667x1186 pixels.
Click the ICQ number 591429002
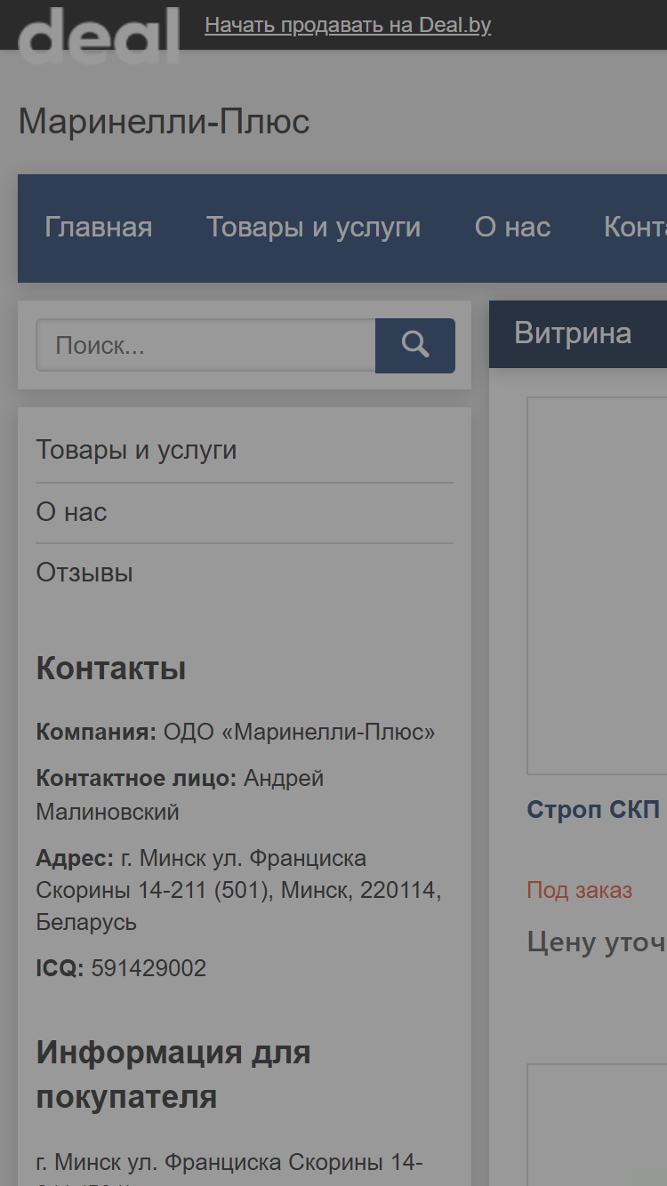[149, 968]
